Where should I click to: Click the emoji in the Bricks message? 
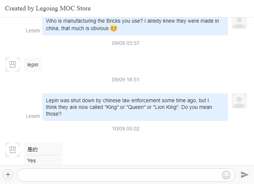tap(114, 28)
